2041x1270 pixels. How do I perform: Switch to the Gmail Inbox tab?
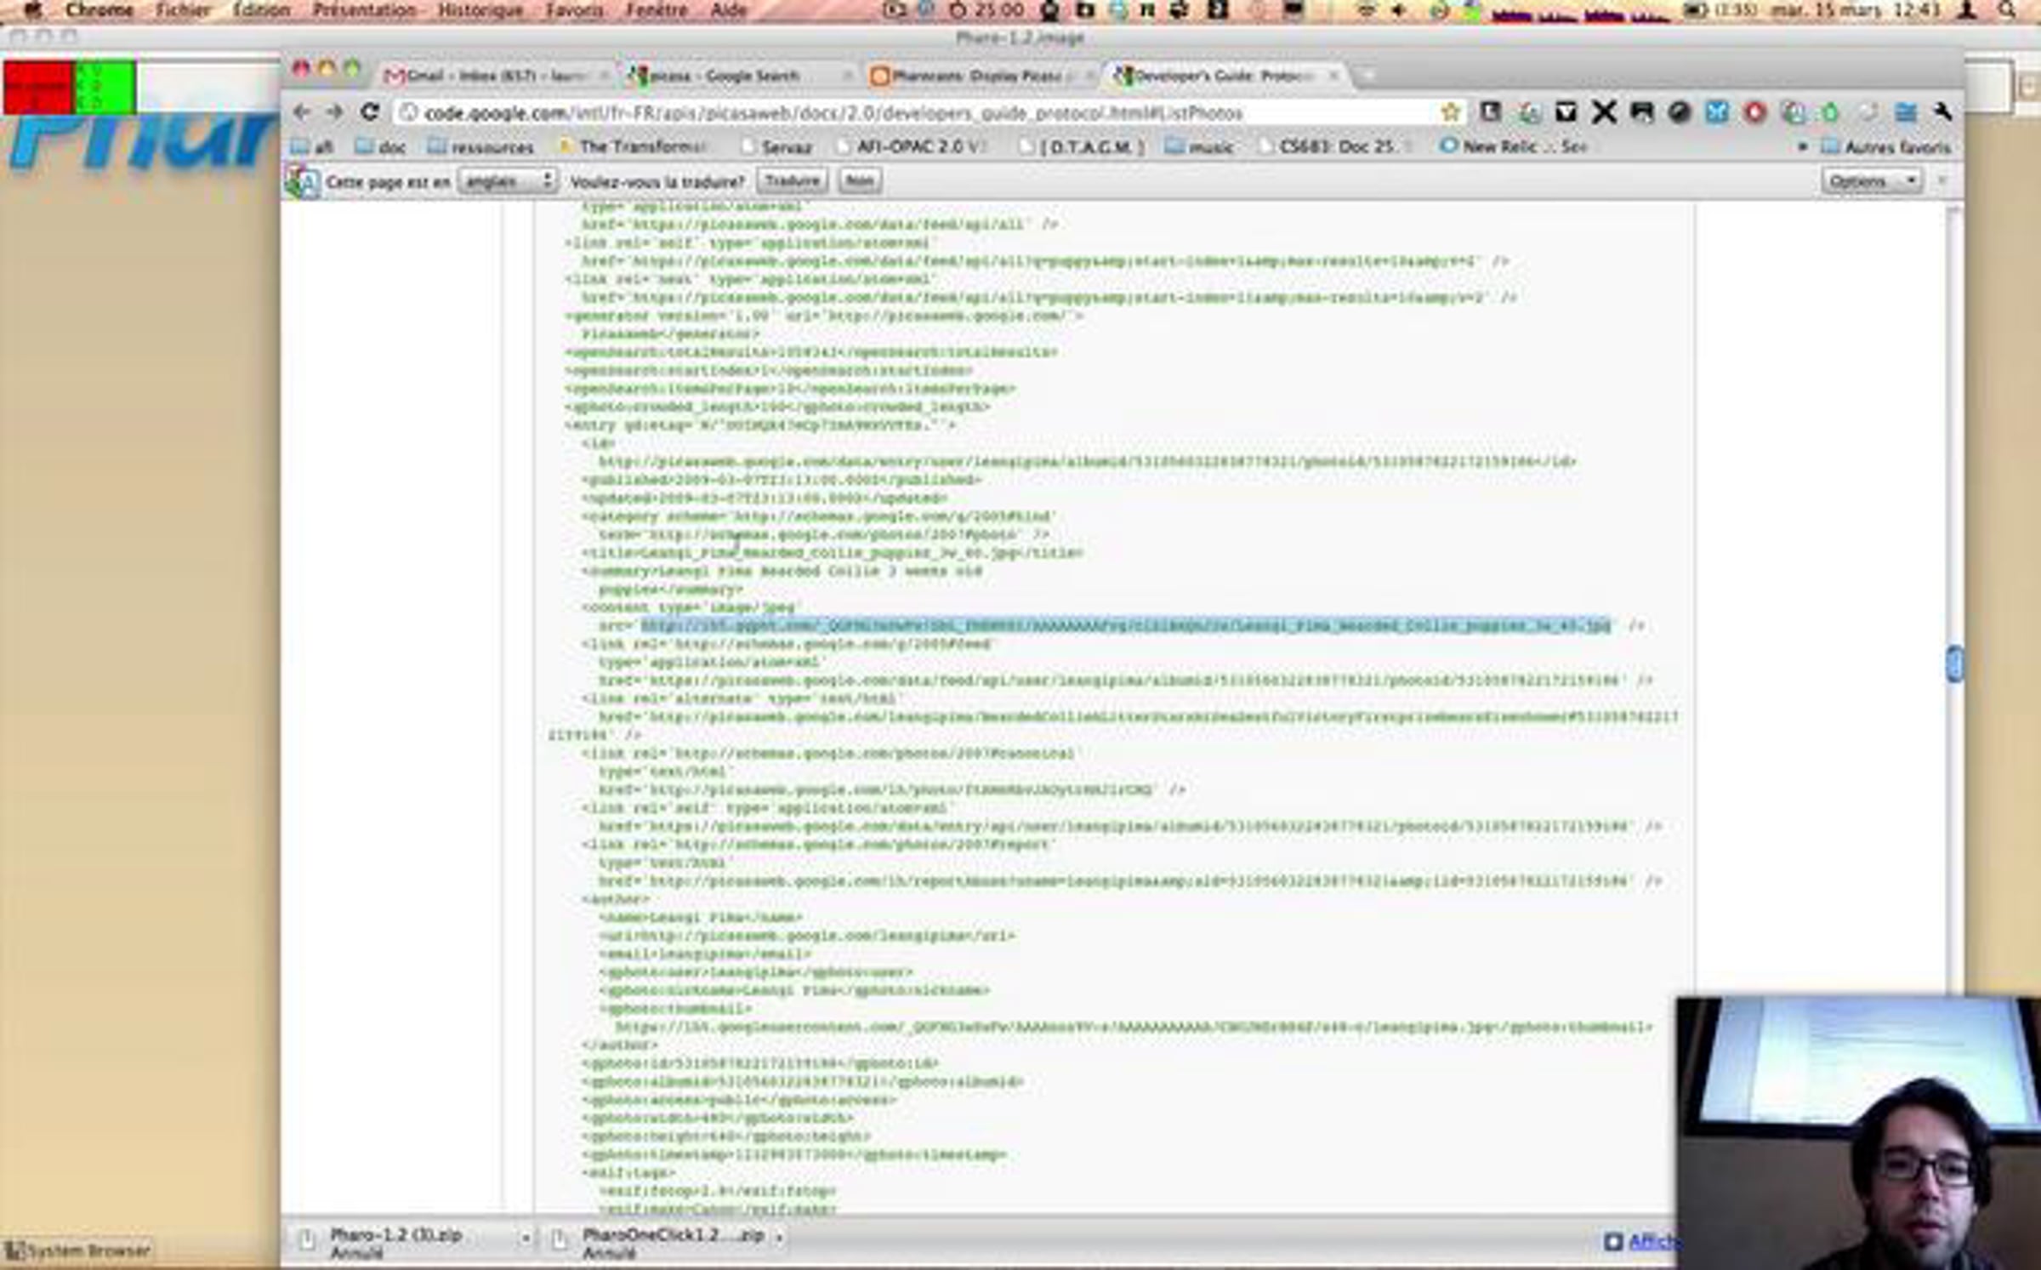493,77
